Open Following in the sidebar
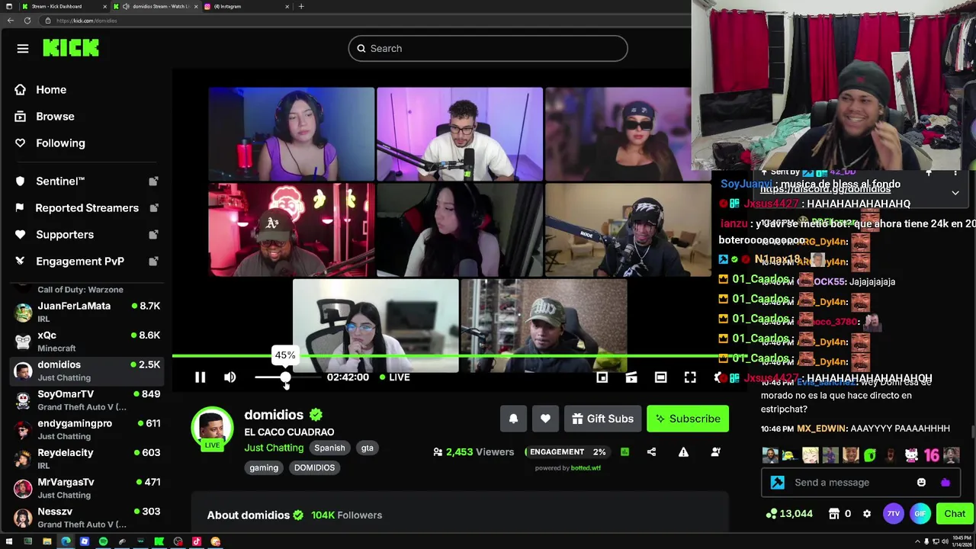Screen dimensions: 976x549 pos(60,143)
